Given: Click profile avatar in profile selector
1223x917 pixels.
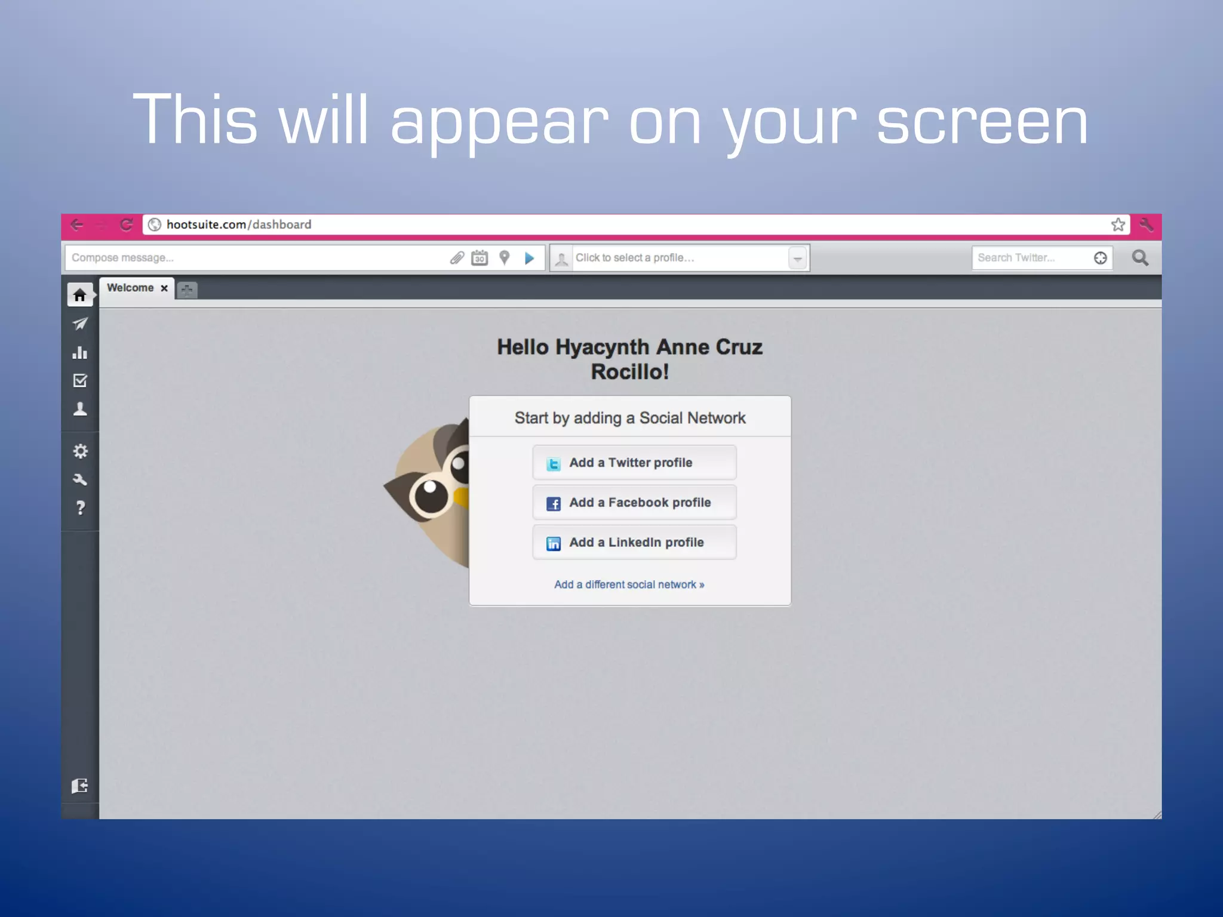Looking at the screenshot, I should tap(561, 259).
